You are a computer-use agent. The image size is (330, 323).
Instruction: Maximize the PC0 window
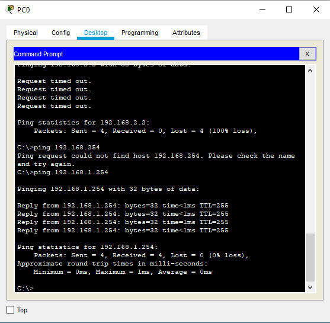[x=289, y=9]
